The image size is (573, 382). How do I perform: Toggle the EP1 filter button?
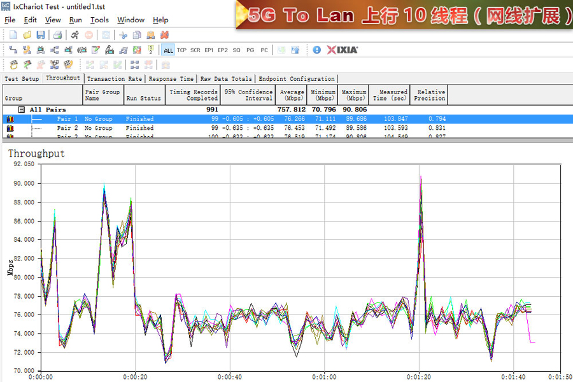(x=209, y=50)
